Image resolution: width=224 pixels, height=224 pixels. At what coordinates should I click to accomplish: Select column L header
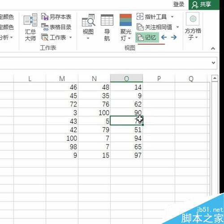(30, 78)
